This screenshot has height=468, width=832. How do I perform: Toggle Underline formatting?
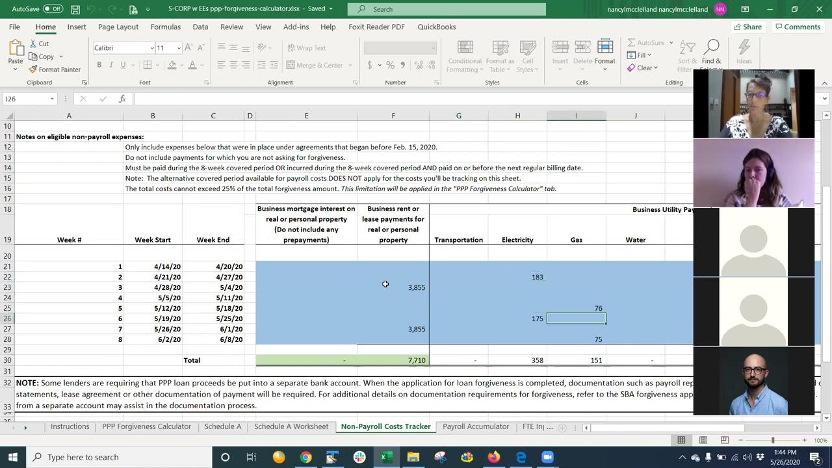pyautogui.click(x=123, y=65)
